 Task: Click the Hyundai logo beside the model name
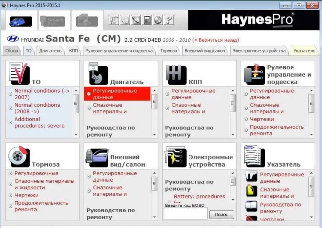point(13,39)
